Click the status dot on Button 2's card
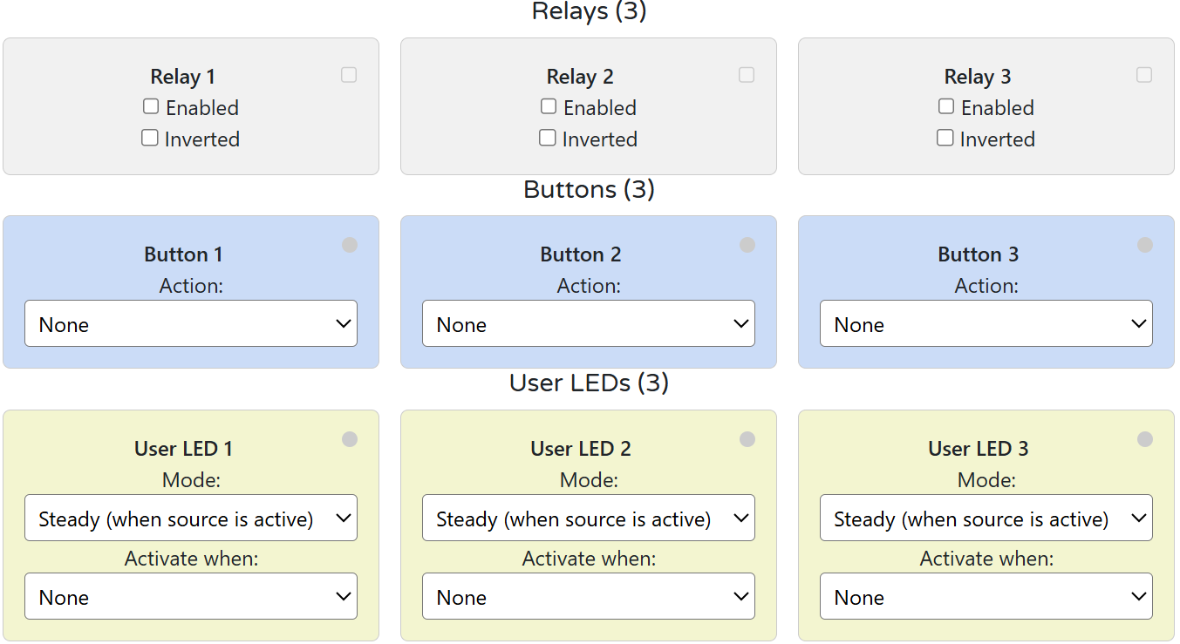 point(747,245)
